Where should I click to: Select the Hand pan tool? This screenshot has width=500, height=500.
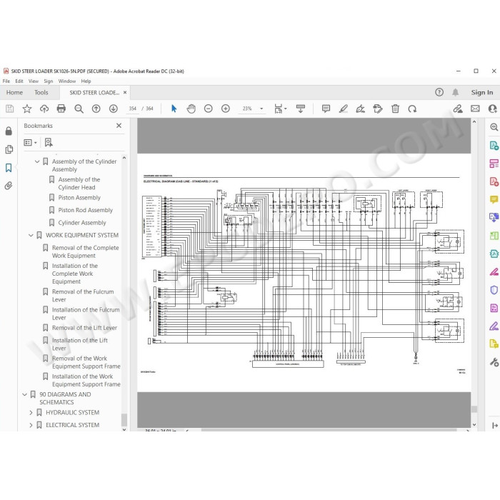pos(191,109)
